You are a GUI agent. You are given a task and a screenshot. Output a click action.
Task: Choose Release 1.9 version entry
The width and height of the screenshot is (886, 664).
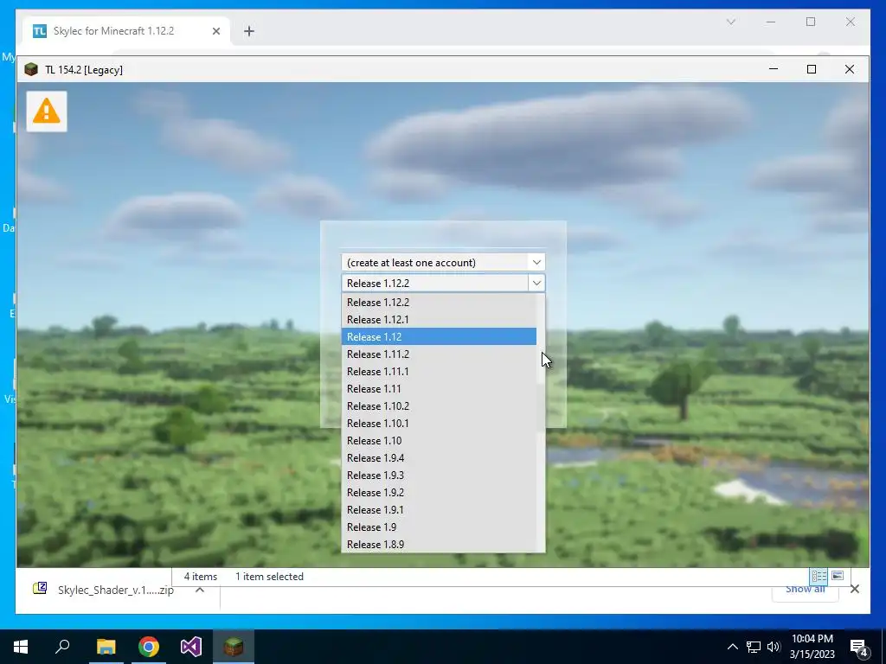tap(439, 527)
